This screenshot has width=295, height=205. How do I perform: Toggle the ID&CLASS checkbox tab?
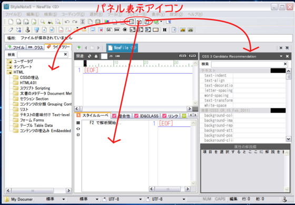tap(146, 116)
